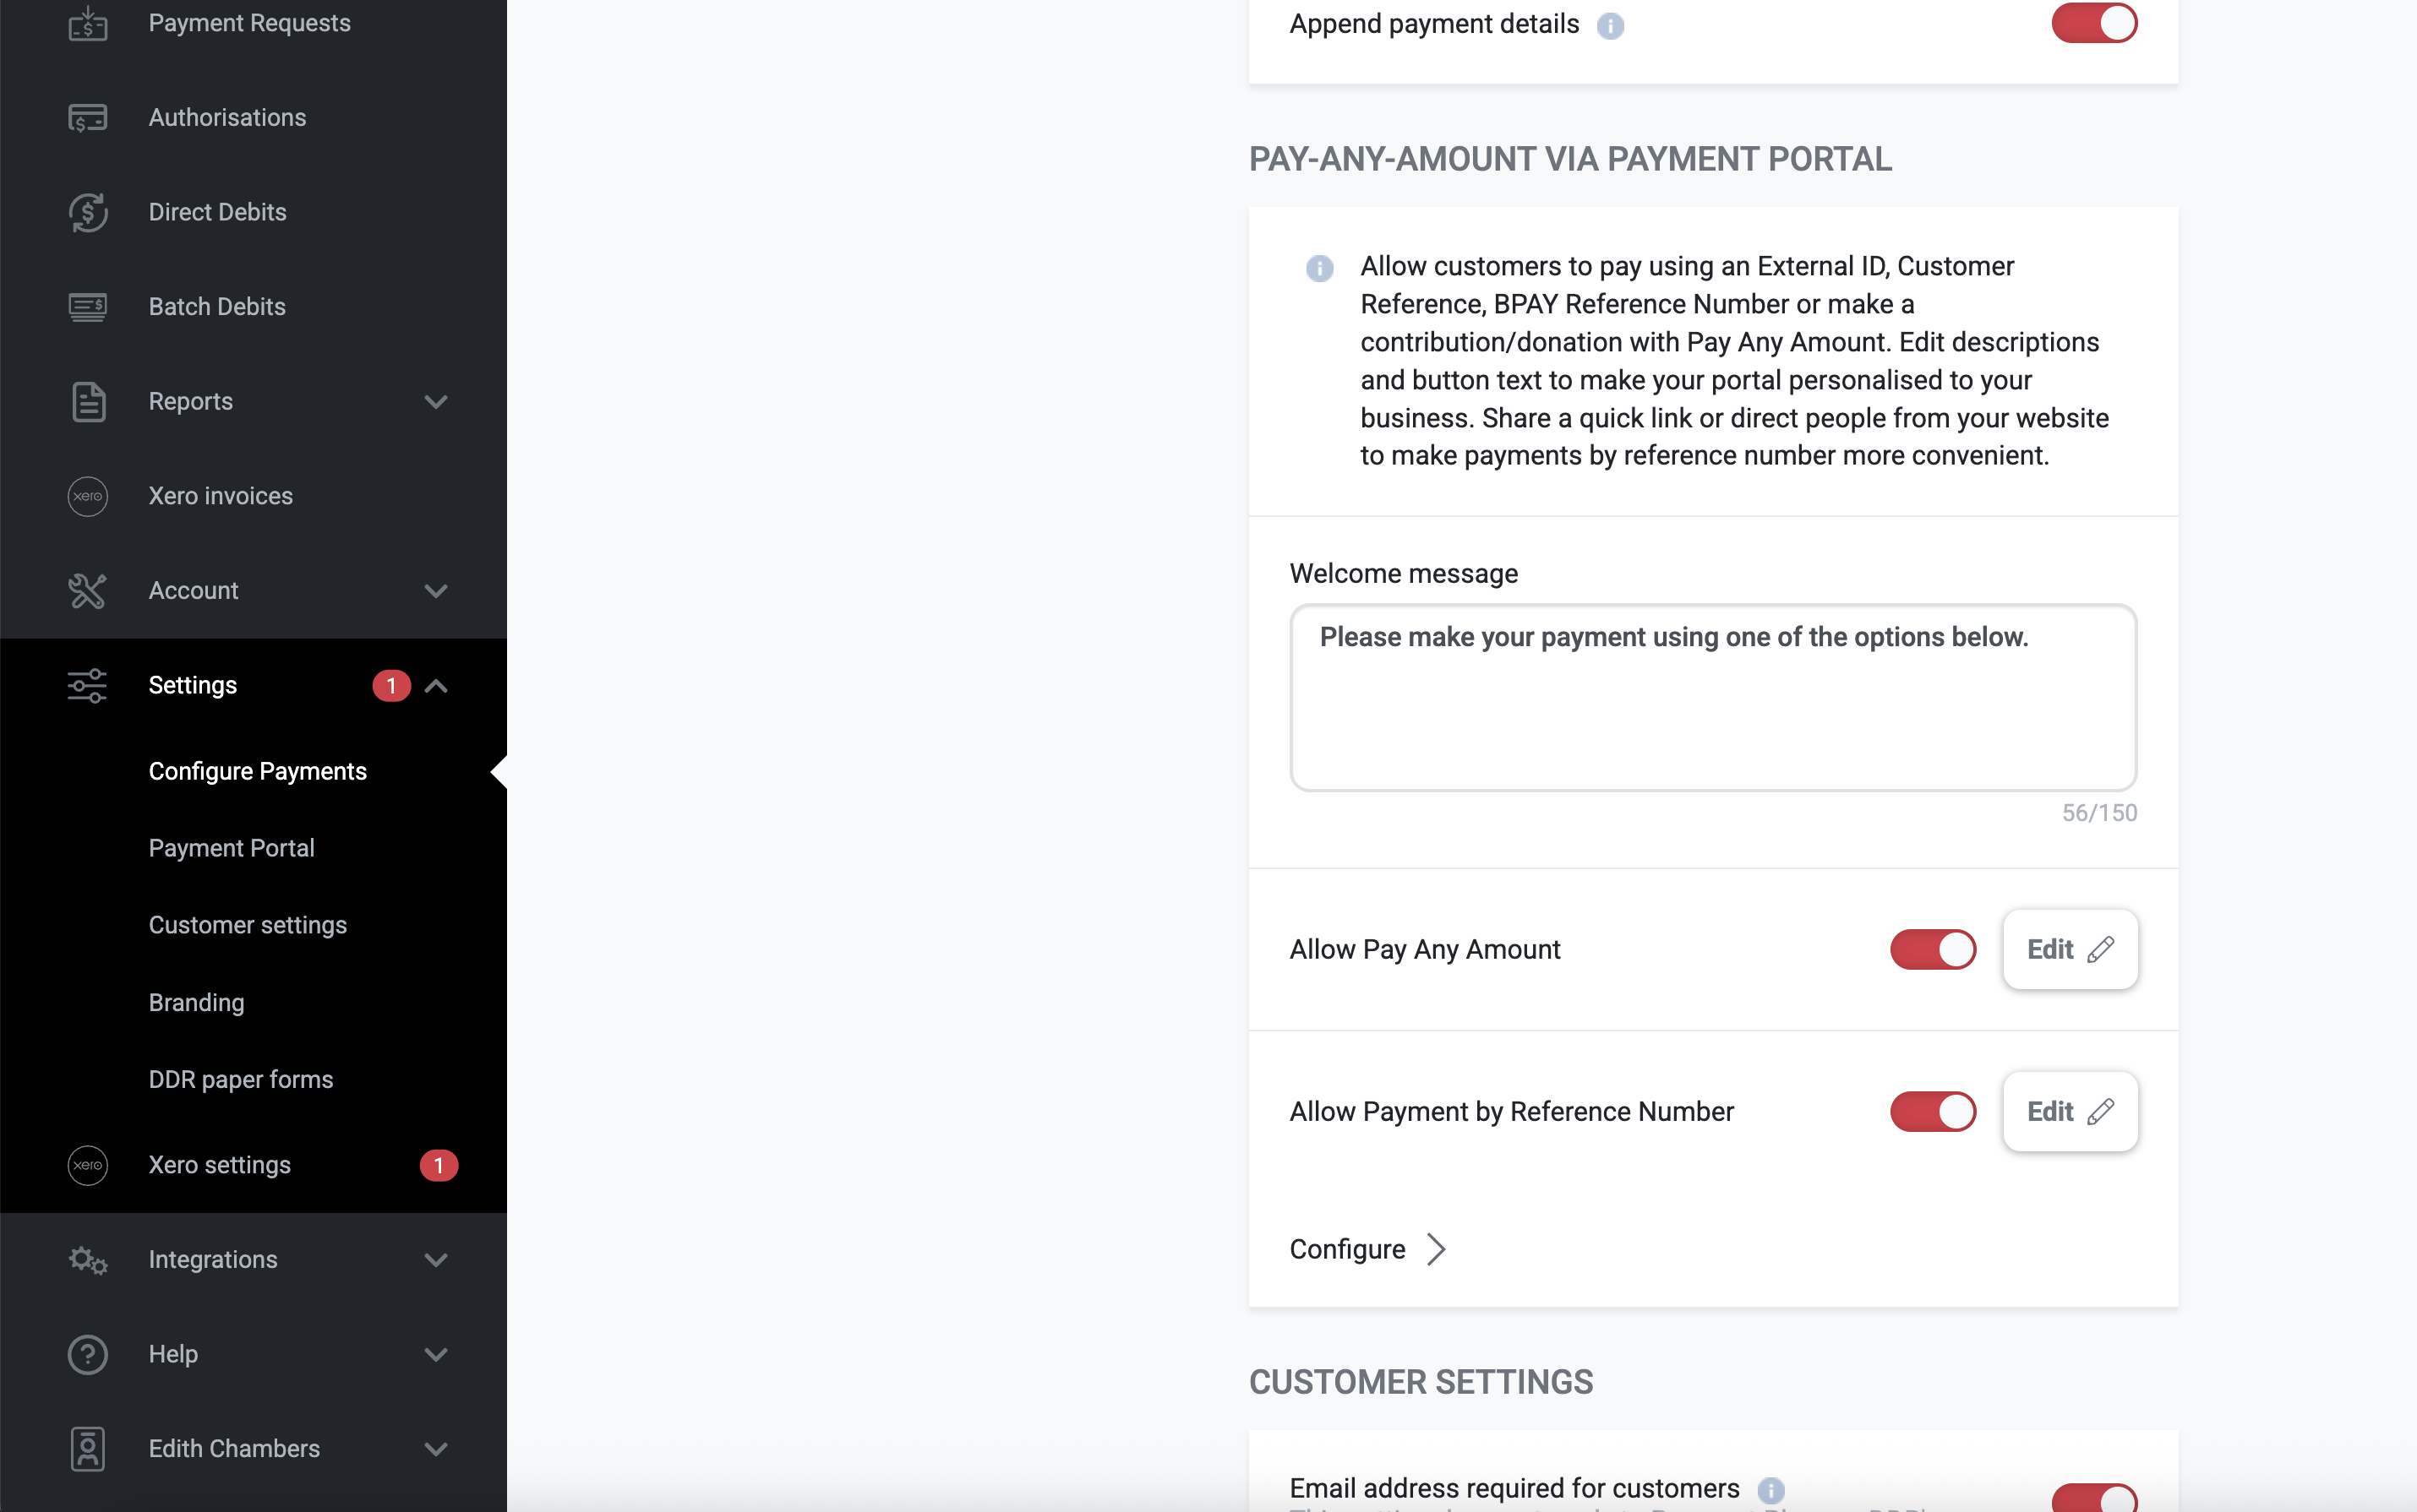Open the Payment Portal settings page

[231, 848]
